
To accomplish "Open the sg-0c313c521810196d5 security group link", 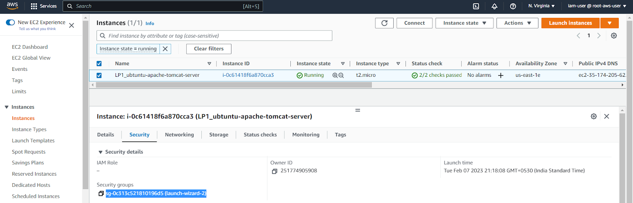I will click(x=156, y=194).
